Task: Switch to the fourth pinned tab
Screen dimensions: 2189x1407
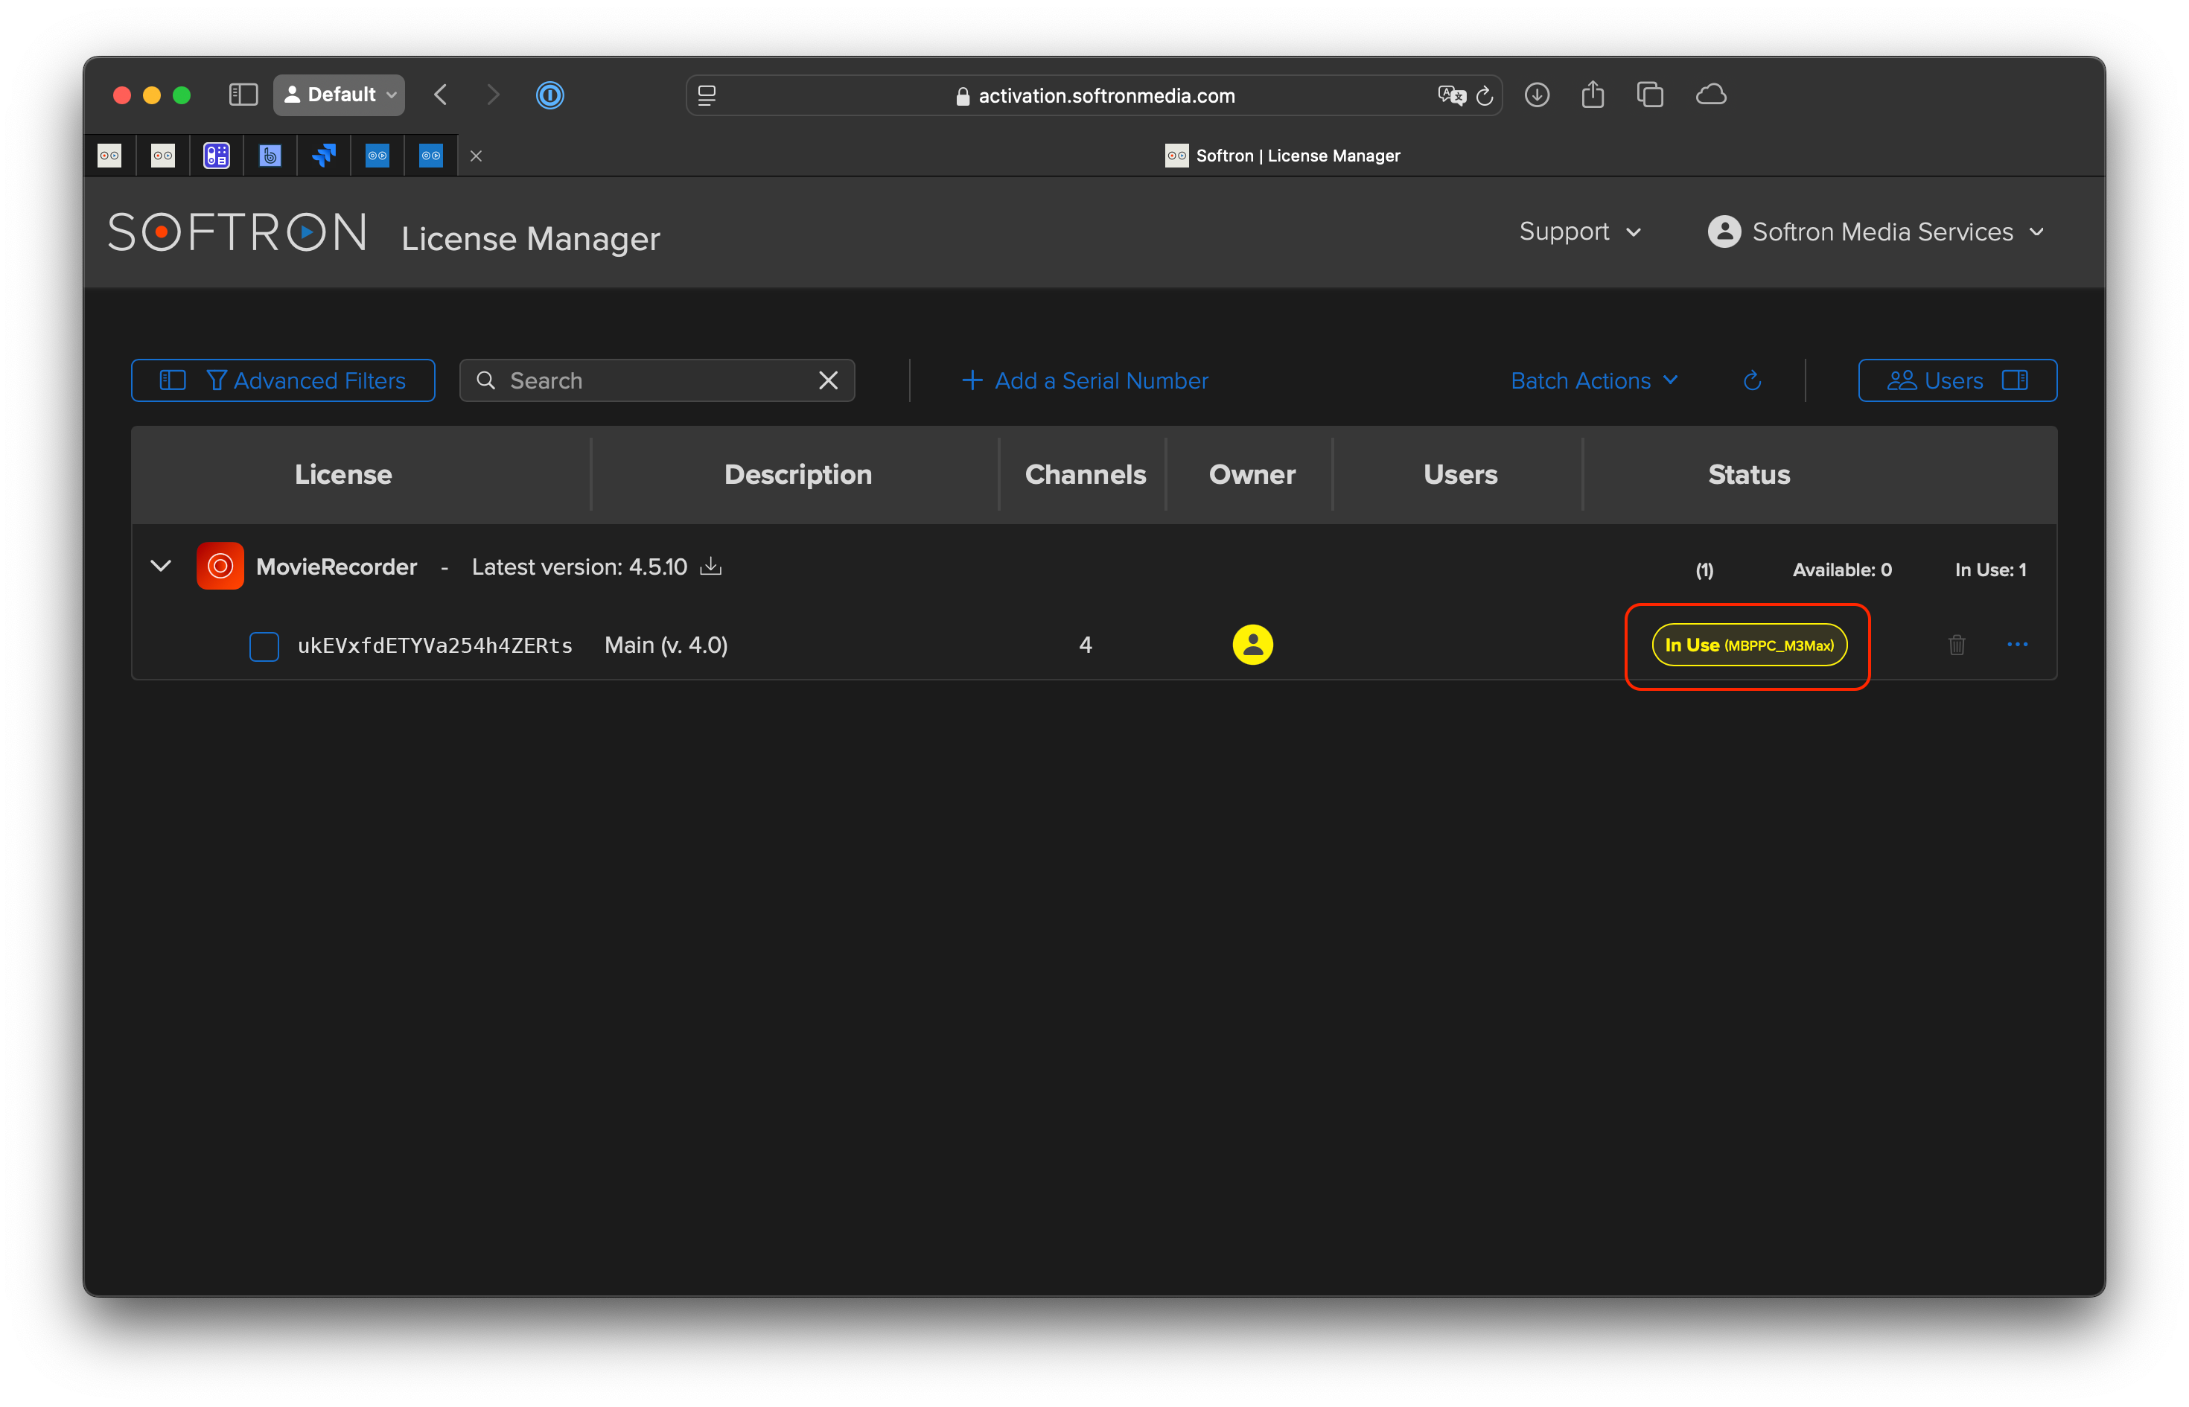Action: coord(270,156)
